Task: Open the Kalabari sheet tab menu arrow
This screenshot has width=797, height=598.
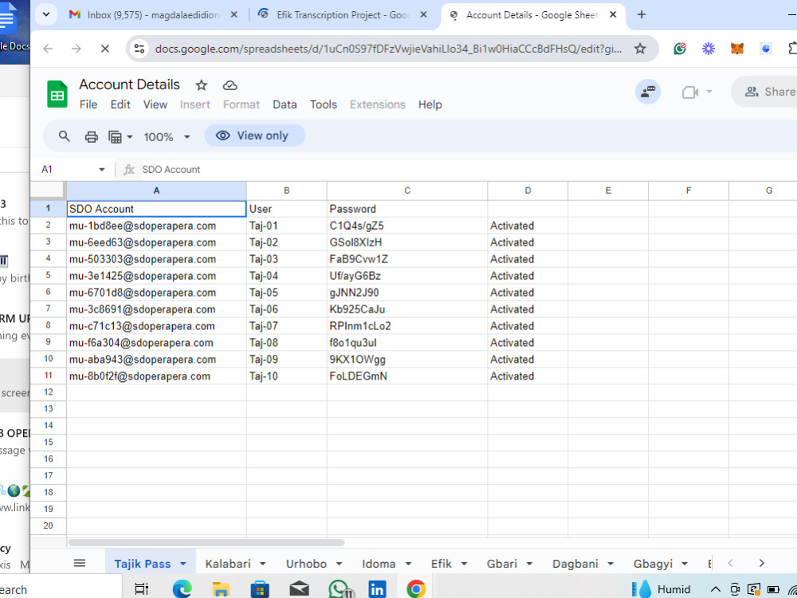Action: click(x=263, y=564)
